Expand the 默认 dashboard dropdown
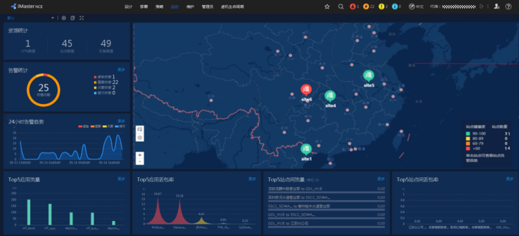 [x=52, y=18]
